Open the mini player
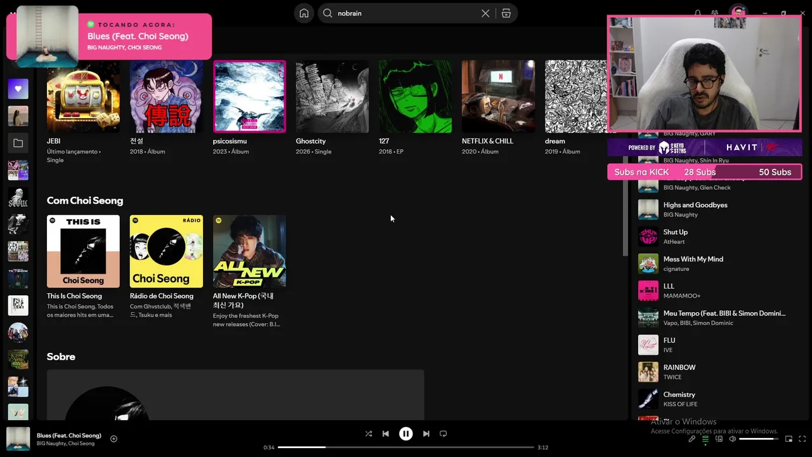The width and height of the screenshot is (812, 457). click(789, 439)
